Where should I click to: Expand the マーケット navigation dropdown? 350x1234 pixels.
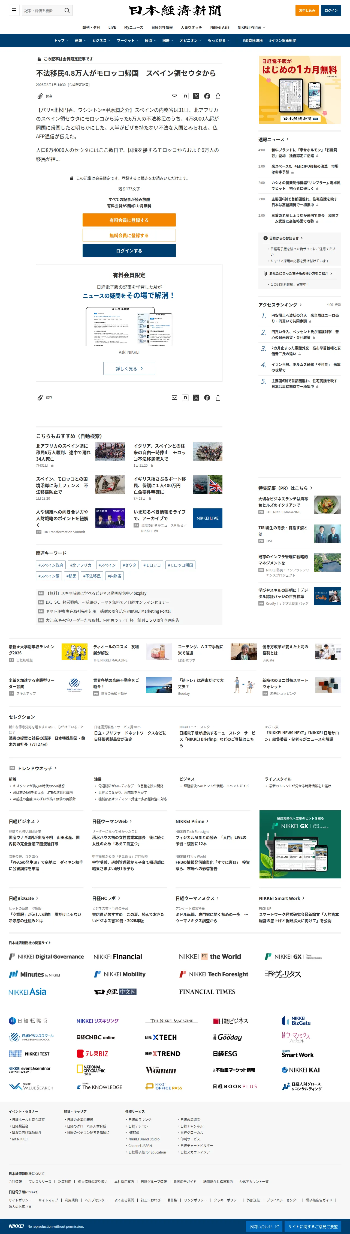127,41
